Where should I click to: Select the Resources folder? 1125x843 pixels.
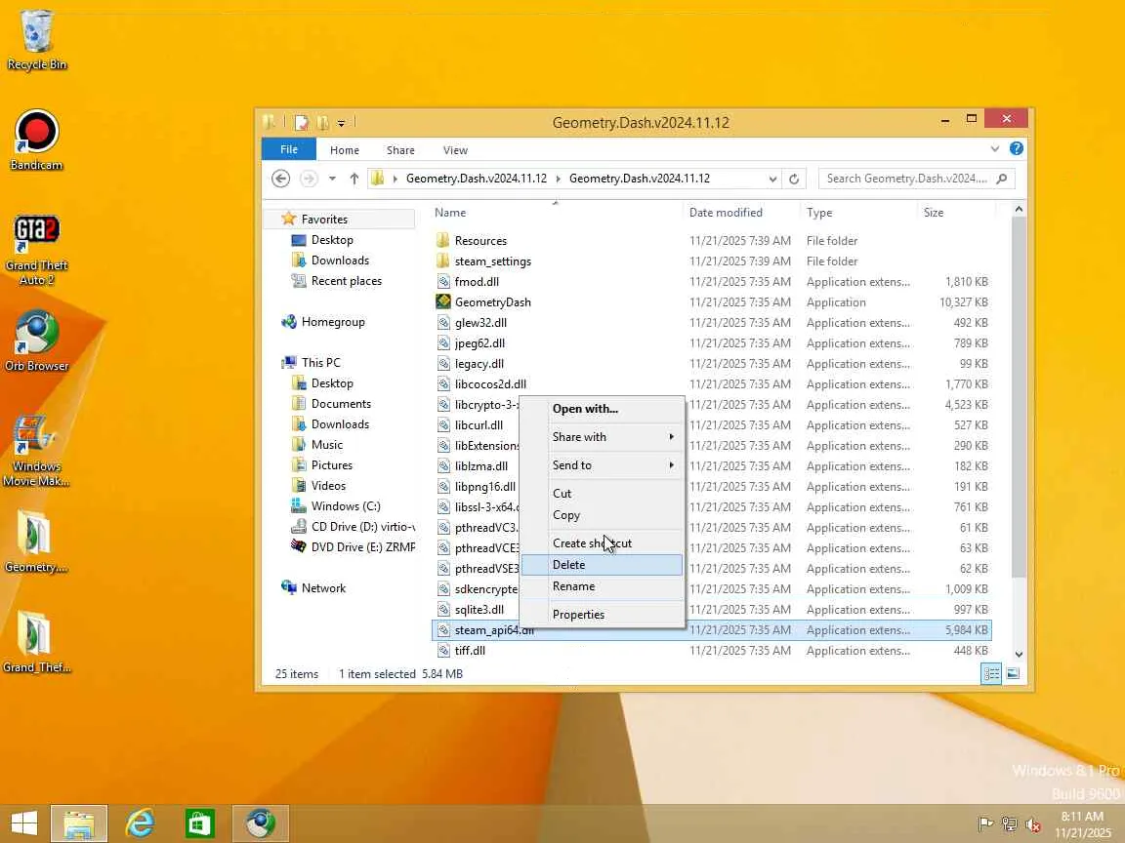click(x=480, y=240)
